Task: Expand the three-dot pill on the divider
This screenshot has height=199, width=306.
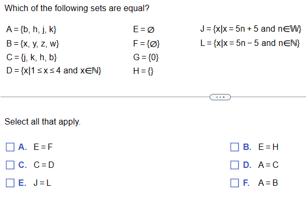Action: click(x=220, y=97)
